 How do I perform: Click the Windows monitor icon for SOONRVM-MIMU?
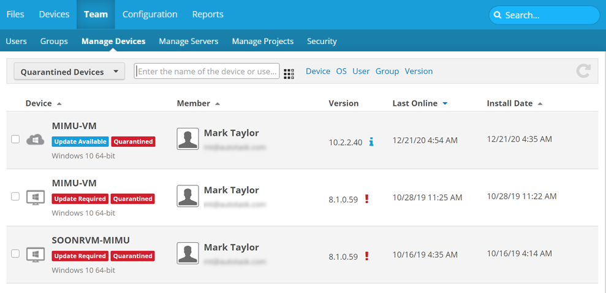(36, 254)
